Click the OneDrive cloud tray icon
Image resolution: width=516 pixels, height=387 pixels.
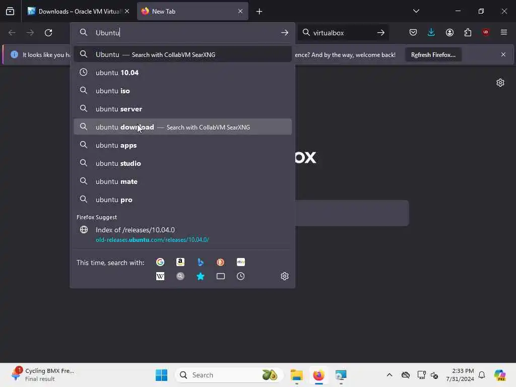(x=406, y=375)
